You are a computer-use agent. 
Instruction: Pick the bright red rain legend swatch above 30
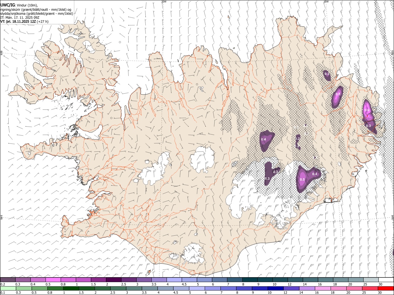tap(386, 288)
